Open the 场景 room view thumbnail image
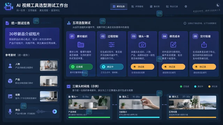Viewport: 223px width, 125px height. pyautogui.click(x=49, y=96)
